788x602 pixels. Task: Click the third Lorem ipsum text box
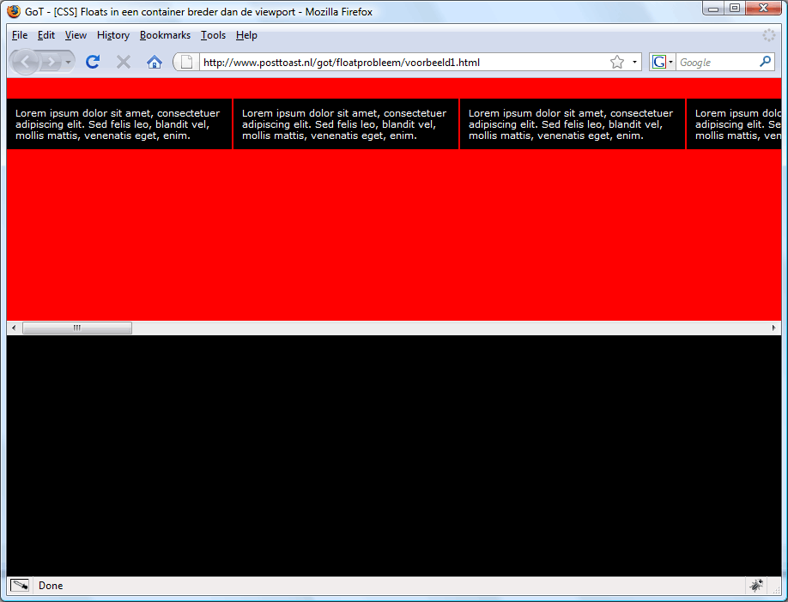pyautogui.click(x=573, y=124)
